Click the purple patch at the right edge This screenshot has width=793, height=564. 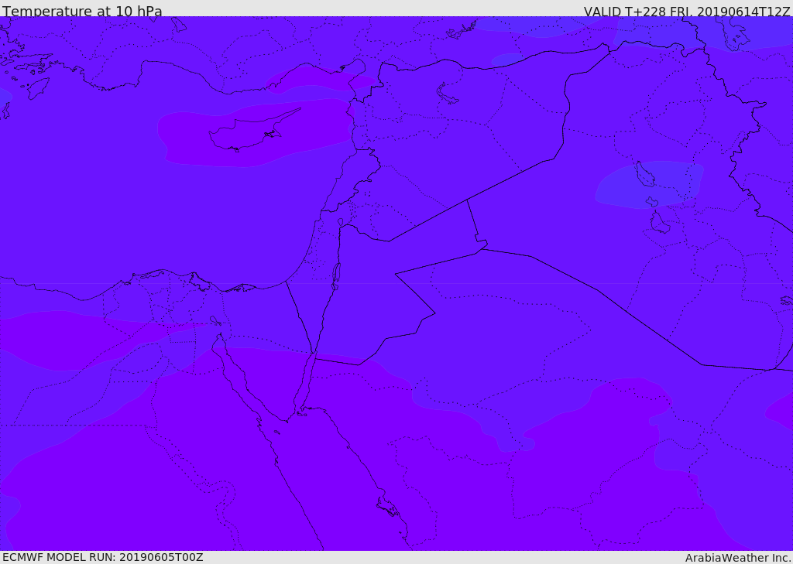pyautogui.click(x=782, y=408)
